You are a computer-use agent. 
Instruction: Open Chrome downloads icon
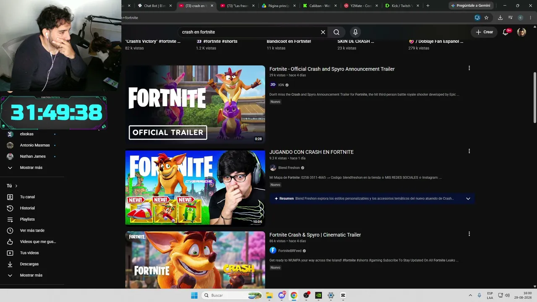coord(500,18)
